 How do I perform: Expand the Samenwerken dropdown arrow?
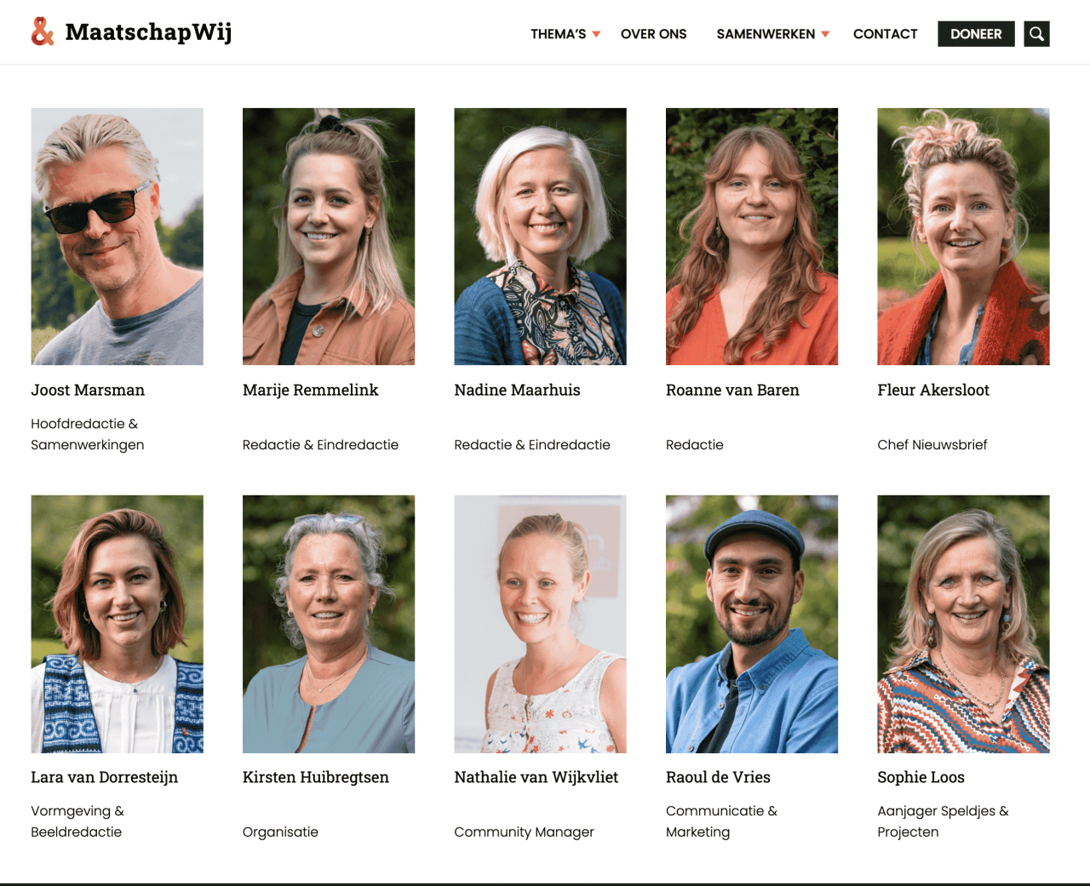(x=825, y=34)
